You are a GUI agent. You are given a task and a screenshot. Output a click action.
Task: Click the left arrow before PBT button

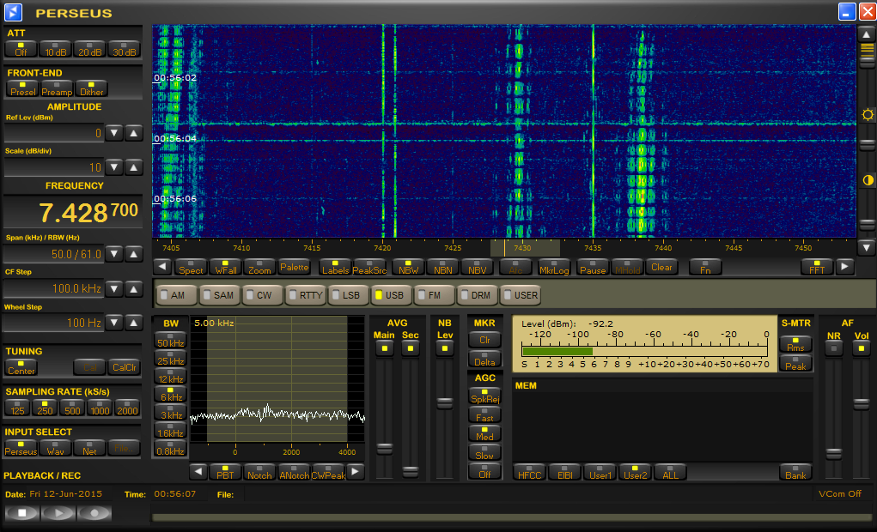[x=198, y=472]
